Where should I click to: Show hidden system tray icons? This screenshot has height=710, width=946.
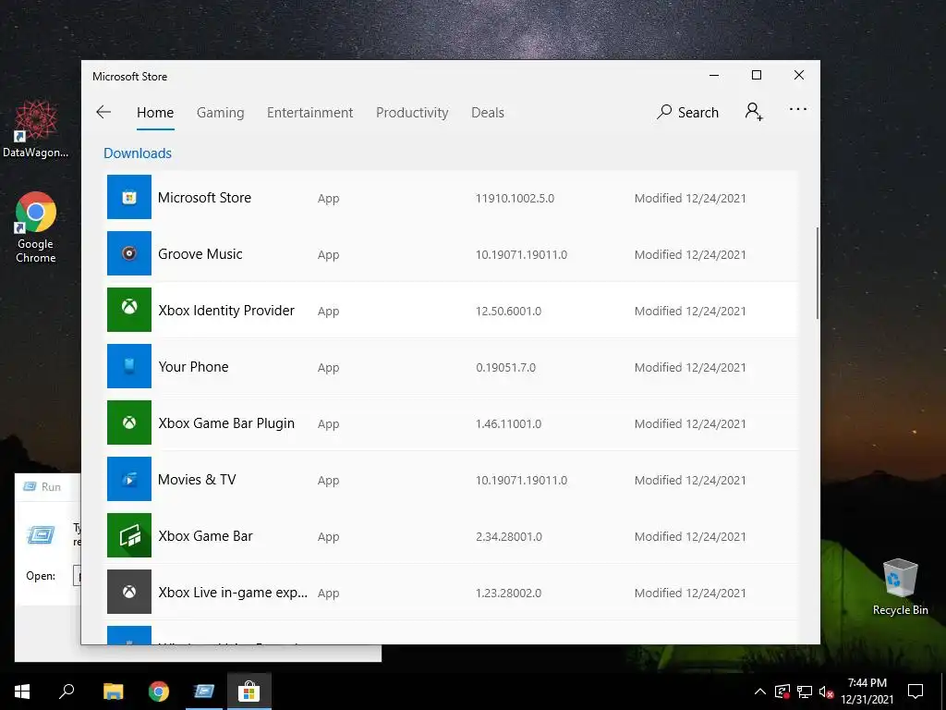760,692
